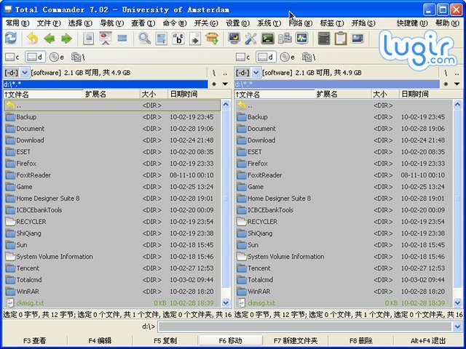Switch left panel to CD drive e
Image resolution: width=466 pixels, height=349 pixels.
(57, 57)
